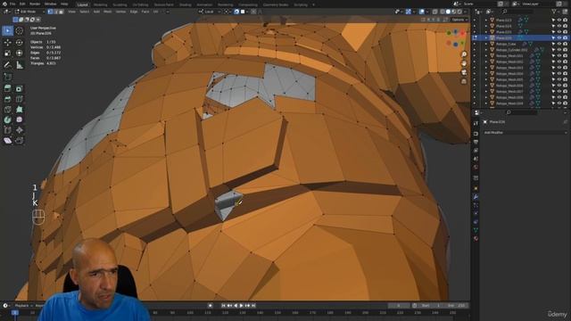571x321 pixels.
Task: Select the Loop Cut tool
Action: pos(20,99)
